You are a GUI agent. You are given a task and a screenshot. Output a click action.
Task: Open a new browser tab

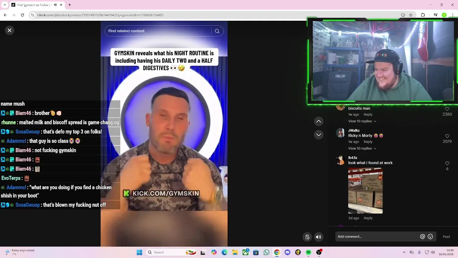(69, 5)
